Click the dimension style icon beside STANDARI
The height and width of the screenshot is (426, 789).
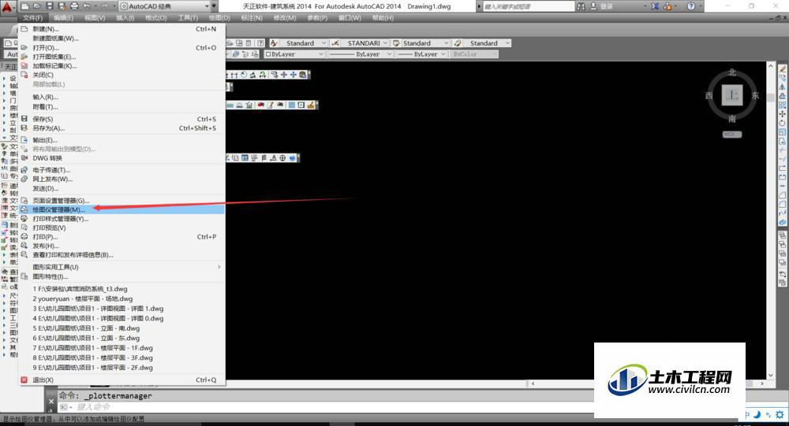click(335, 43)
